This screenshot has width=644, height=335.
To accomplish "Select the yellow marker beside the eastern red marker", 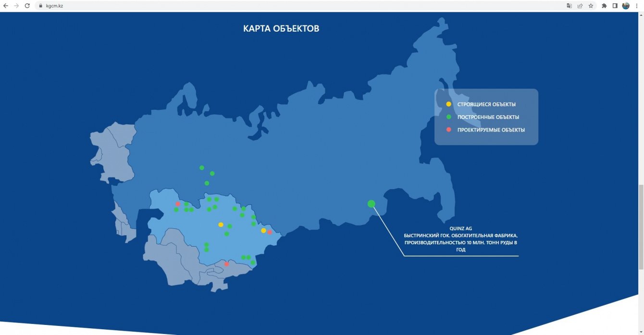I will tap(263, 230).
